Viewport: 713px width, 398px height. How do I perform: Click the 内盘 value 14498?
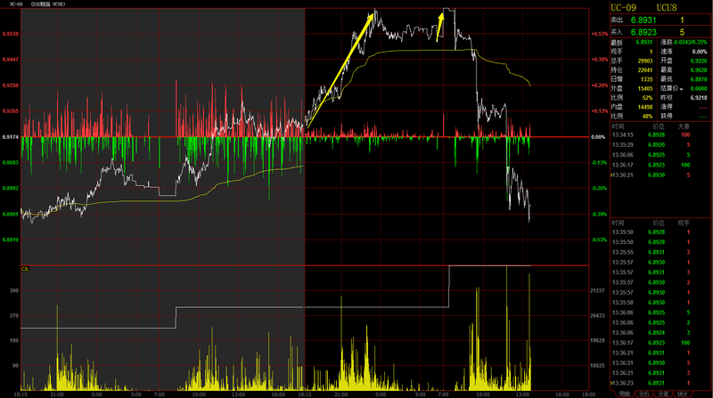click(x=644, y=107)
